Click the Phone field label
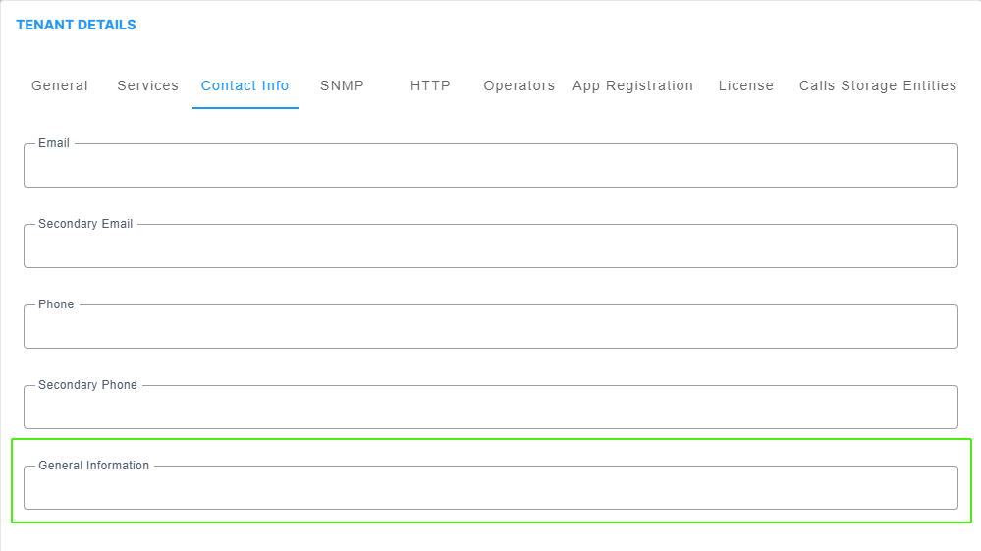This screenshot has height=551, width=981. 56,303
